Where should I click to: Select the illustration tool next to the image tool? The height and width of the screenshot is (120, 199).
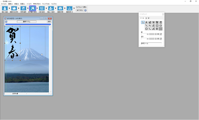[154, 23]
